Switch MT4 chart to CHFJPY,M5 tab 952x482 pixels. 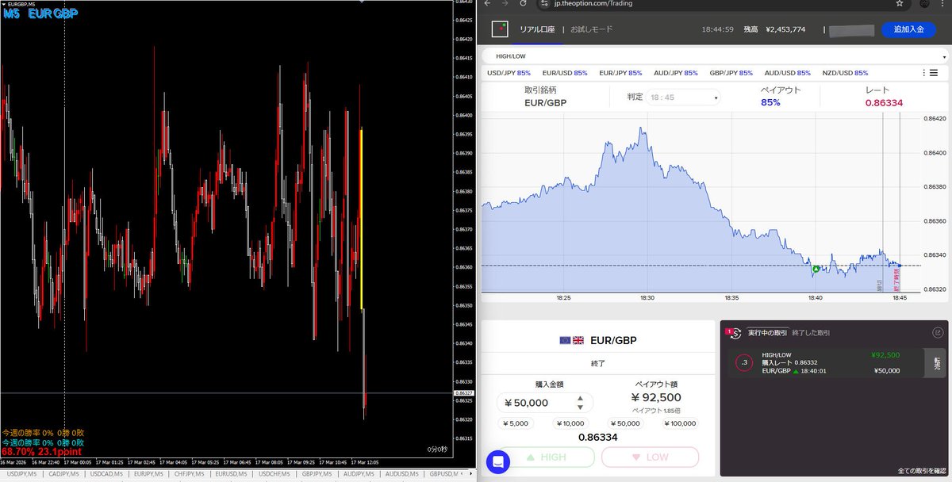click(190, 474)
